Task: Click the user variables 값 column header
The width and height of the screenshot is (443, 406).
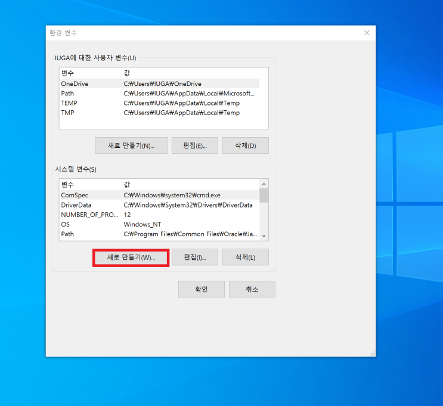Action: click(191, 73)
